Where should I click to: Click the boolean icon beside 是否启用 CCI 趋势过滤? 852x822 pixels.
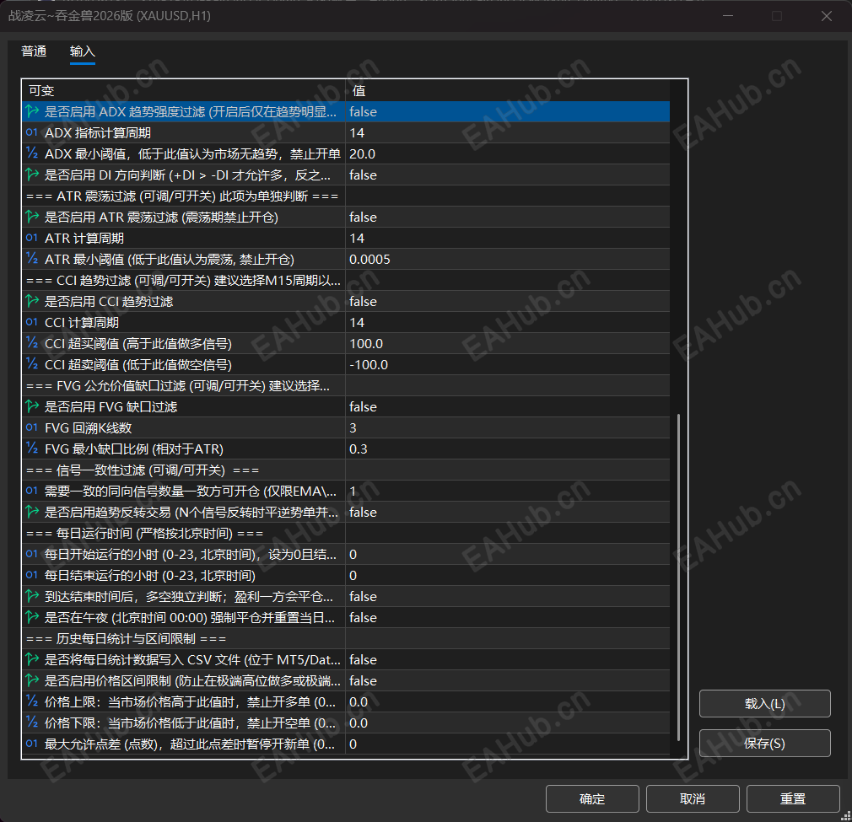point(32,301)
